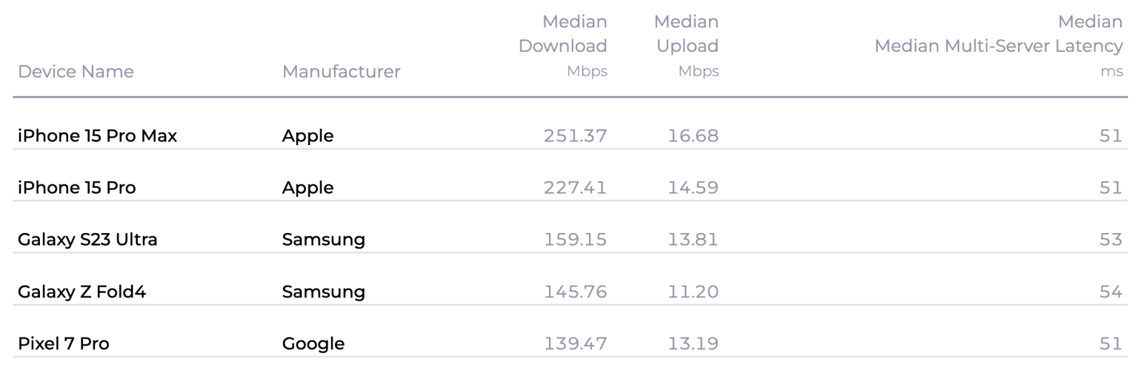
Task: Click the Median Upload column header
Action: (x=687, y=46)
